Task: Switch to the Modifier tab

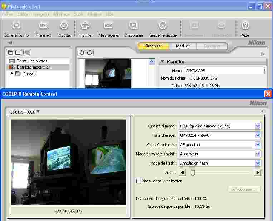Action: tap(182, 46)
